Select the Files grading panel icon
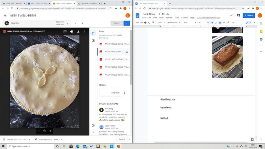265x149 pixels. tap(93, 33)
